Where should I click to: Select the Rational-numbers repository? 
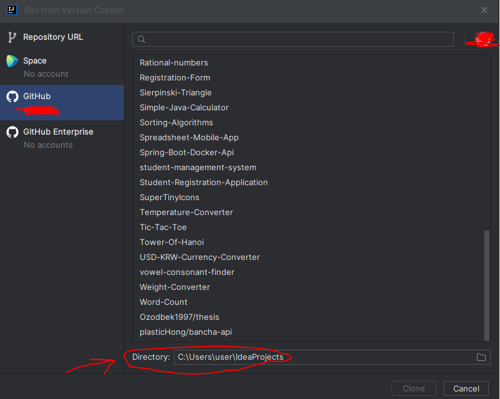(311, 63)
